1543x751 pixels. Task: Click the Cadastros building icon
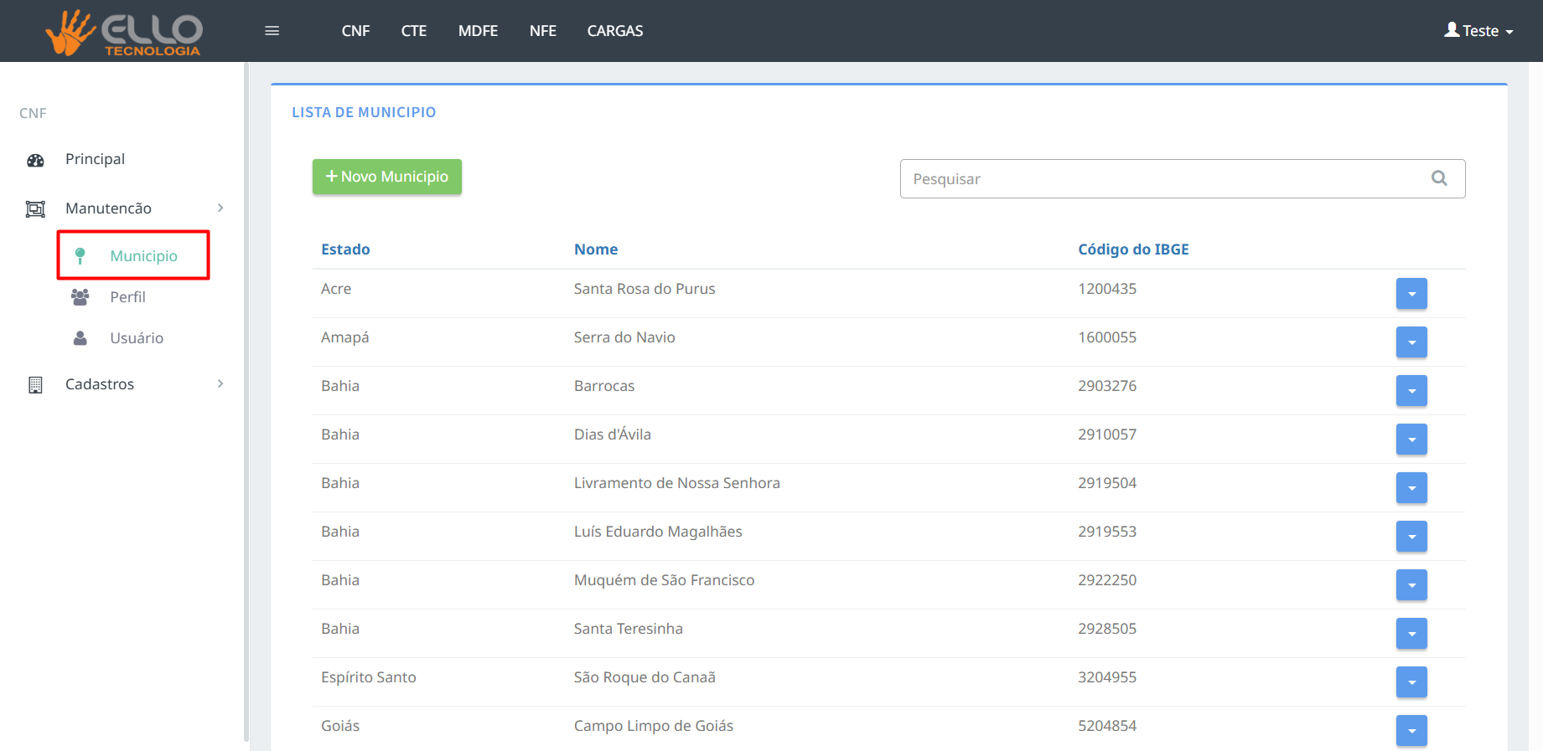click(35, 384)
